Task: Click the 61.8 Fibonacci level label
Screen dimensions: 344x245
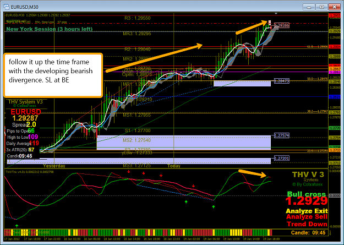Action: (x=318, y=47)
